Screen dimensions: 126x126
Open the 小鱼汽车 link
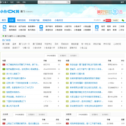coord(68,26)
